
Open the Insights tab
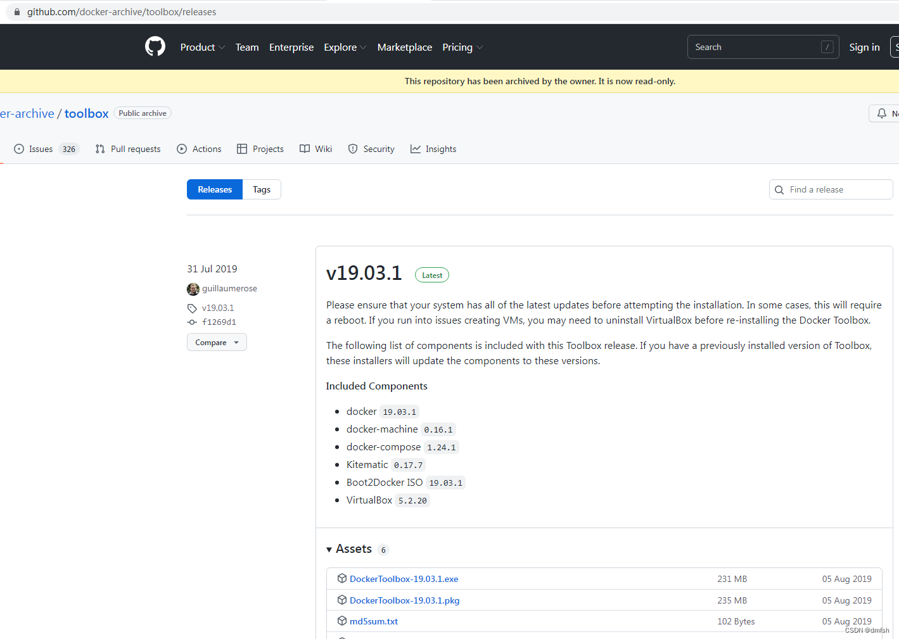click(433, 149)
